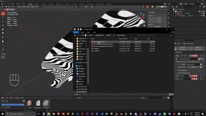
Task: Switch to Modeling workspace tab
Action: point(36,4)
